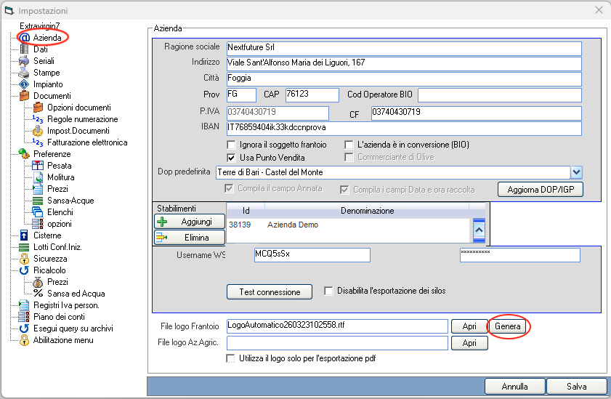The image size is (611, 399).
Task: Click Genera logo button
Action: tap(507, 326)
